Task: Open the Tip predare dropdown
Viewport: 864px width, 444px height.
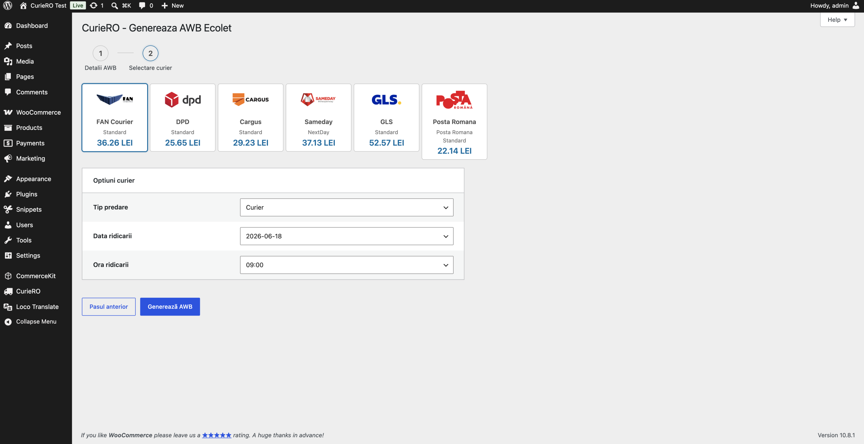Action: [x=347, y=207]
